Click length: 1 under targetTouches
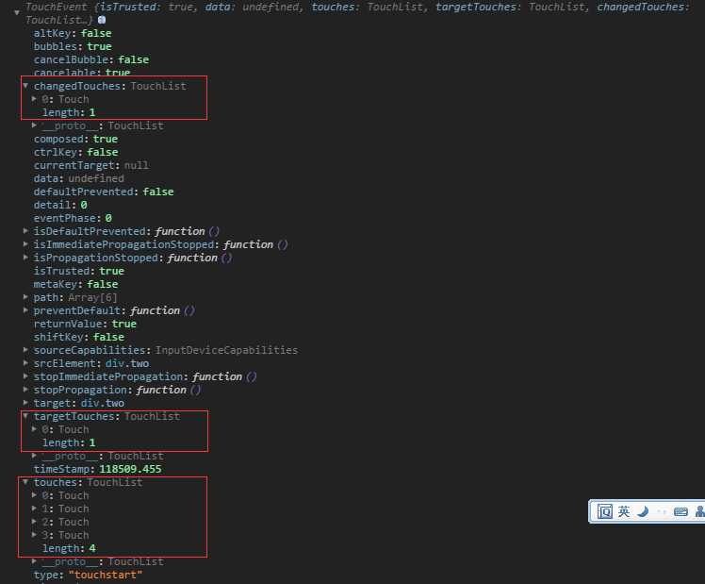Image resolution: width=705 pixels, height=584 pixels. pyautogui.click(x=69, y=442)
